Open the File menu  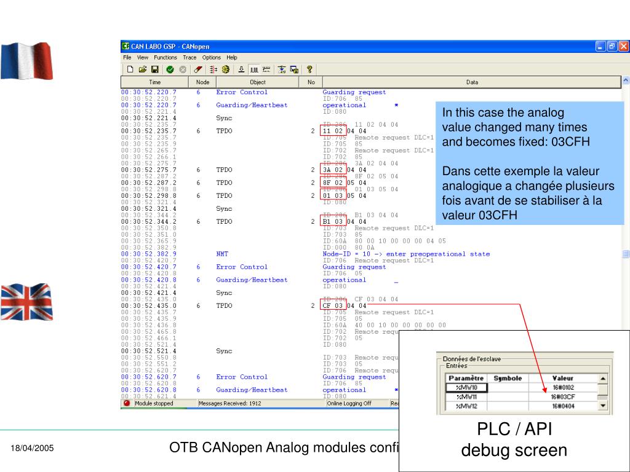pos(127,57)
